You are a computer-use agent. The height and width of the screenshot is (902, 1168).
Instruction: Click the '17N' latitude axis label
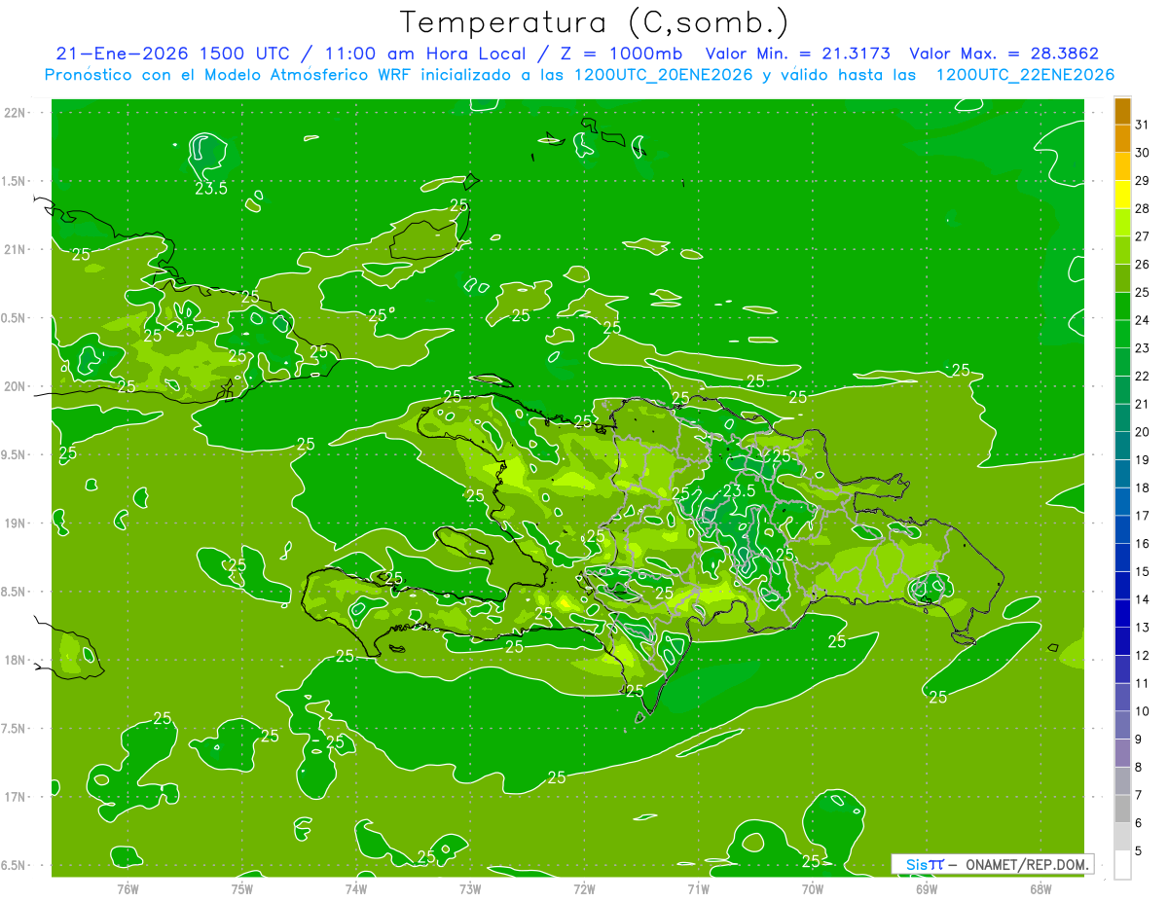(x=17, y=798)
